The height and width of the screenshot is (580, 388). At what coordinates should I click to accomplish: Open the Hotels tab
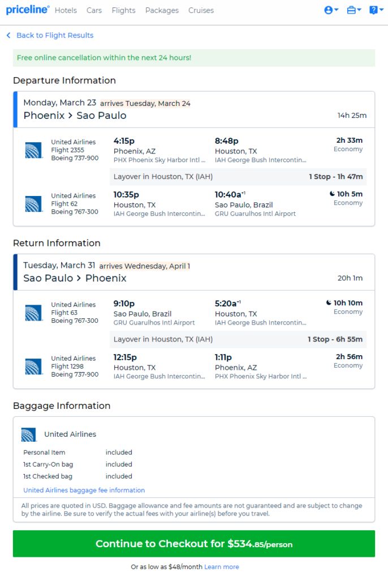[66, 10]
